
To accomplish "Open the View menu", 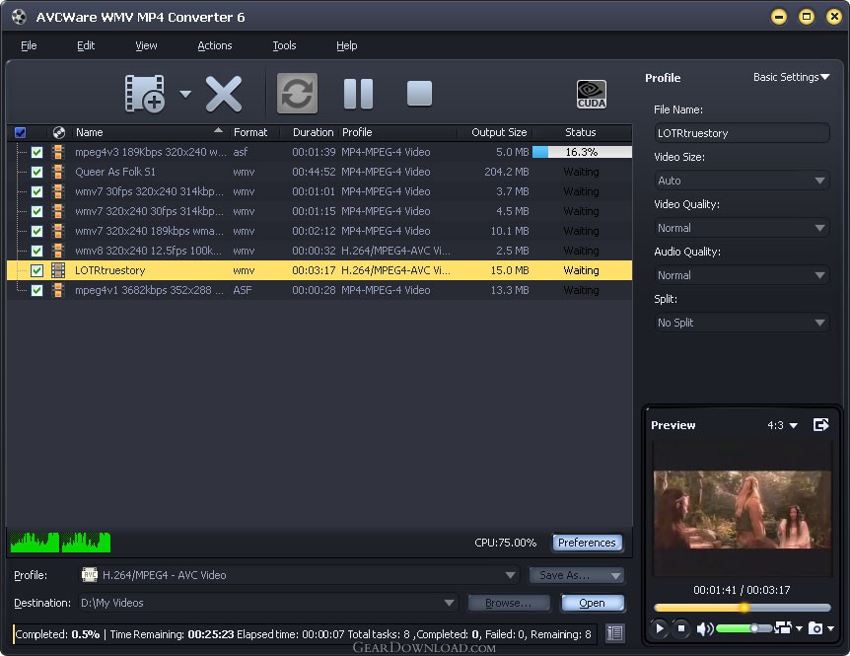I will tap(146, 45).
